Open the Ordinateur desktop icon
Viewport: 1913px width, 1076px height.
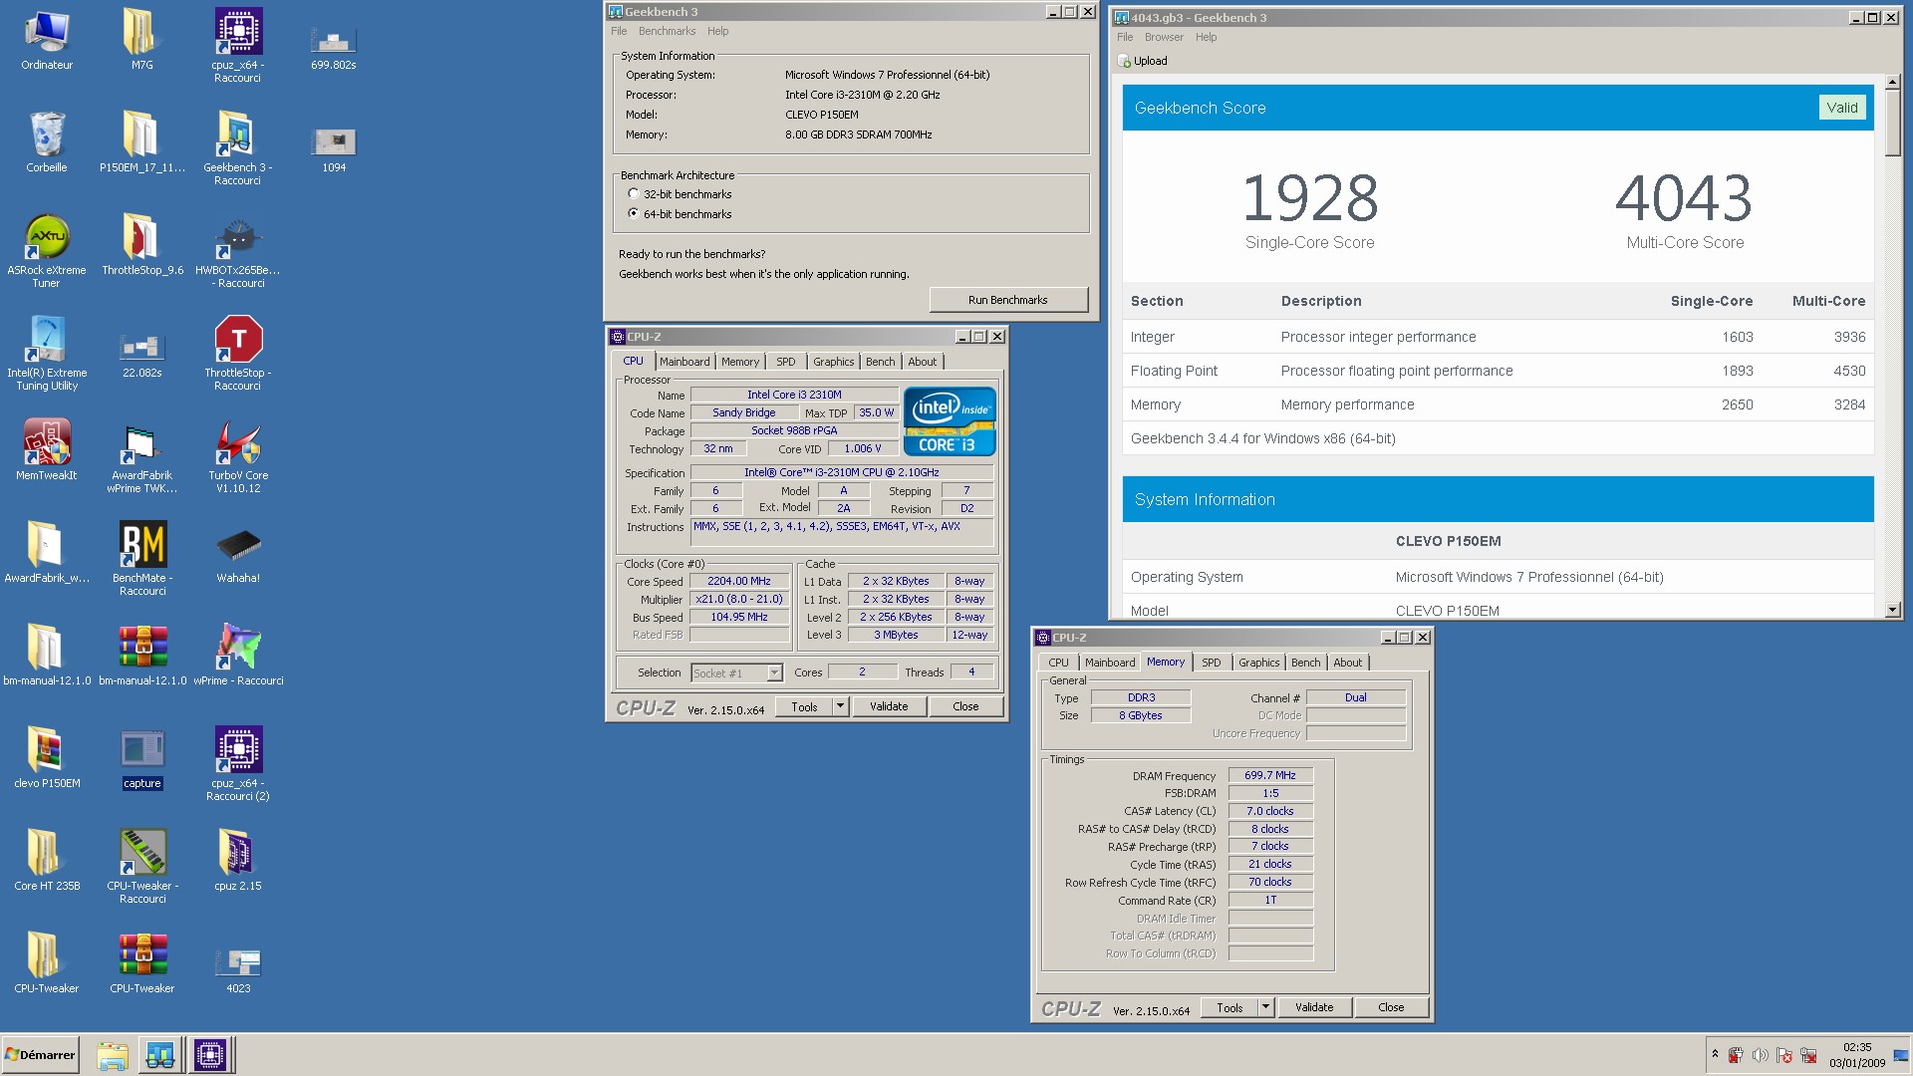[47, 40]
